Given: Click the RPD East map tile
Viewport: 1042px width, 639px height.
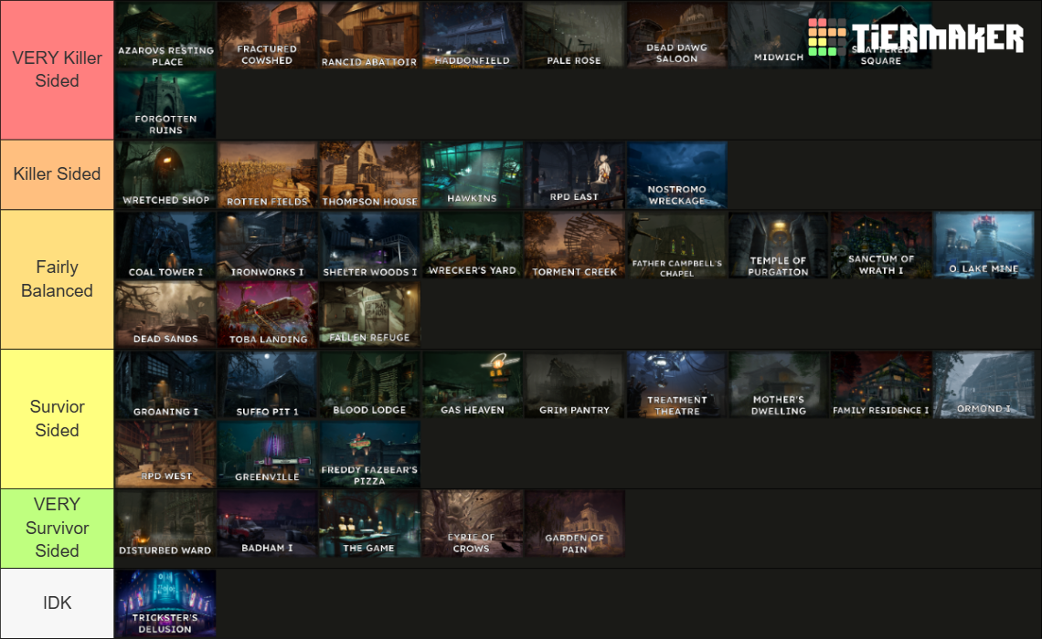Looking at the screenshot, I should pyautogui.click(x=574, y=174).
